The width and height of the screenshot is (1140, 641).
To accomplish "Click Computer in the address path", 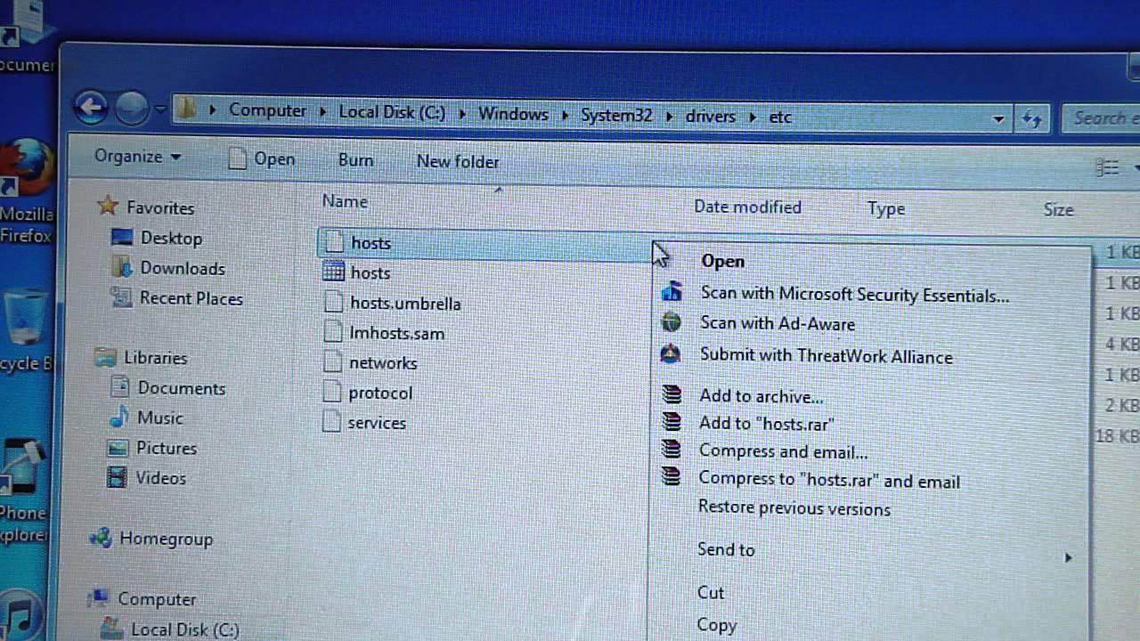I will click(x=267, y=110).
